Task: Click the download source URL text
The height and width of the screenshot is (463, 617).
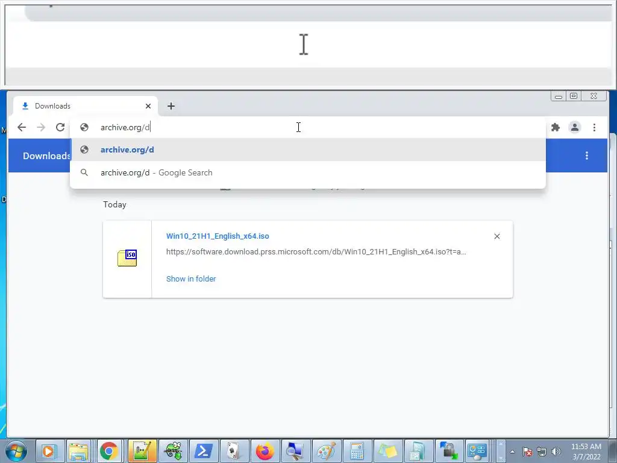Action: point(316,251)
